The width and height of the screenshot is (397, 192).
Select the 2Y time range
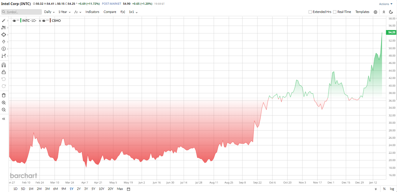79,189
